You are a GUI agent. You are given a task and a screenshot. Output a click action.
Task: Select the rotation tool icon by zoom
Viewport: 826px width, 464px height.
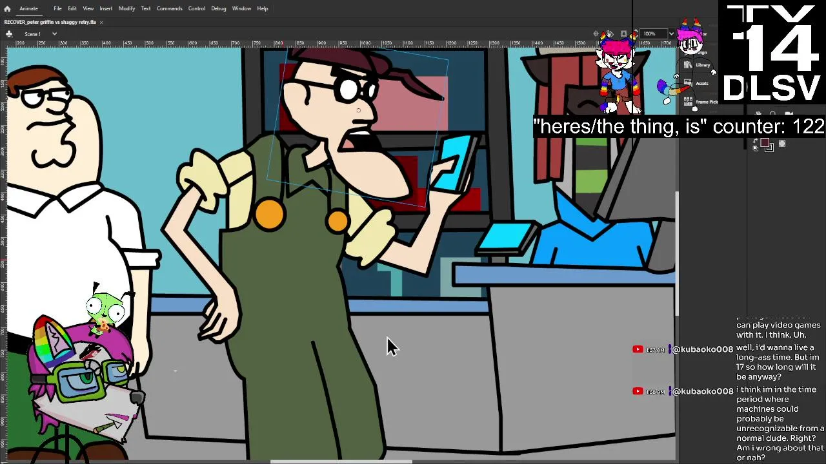(x=610, y=34)
